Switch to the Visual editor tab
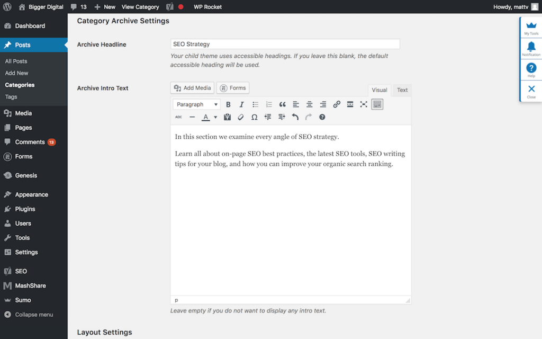Screen dimensions: 542x339 pyautogui.click(x=379, y=90)
